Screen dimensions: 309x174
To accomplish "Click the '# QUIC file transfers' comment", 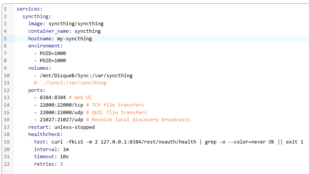I will pyautogui.click(x=116, y=113).
